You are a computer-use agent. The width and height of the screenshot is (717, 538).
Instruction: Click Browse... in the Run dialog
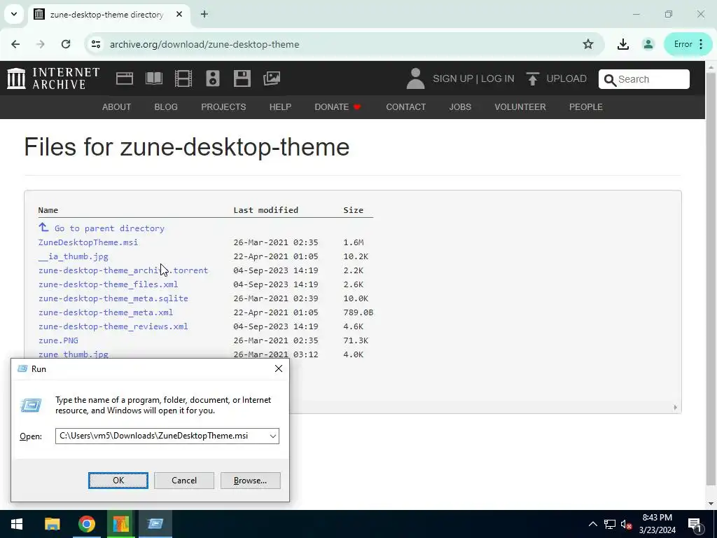click(x=250, y=481)
